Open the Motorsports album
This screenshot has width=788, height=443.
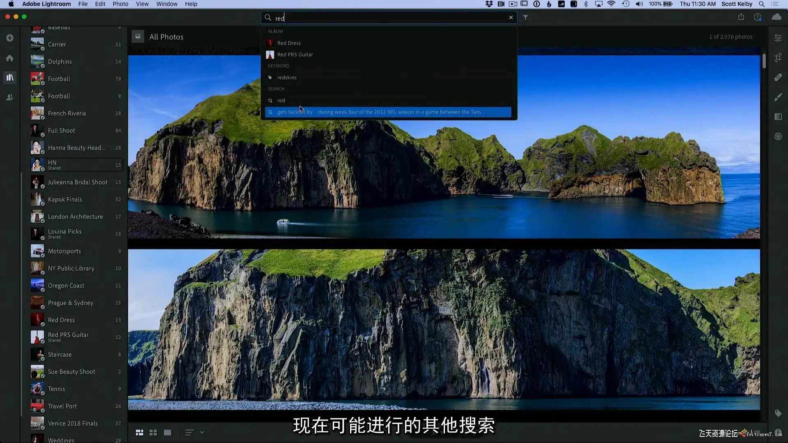tap(76, 251)
